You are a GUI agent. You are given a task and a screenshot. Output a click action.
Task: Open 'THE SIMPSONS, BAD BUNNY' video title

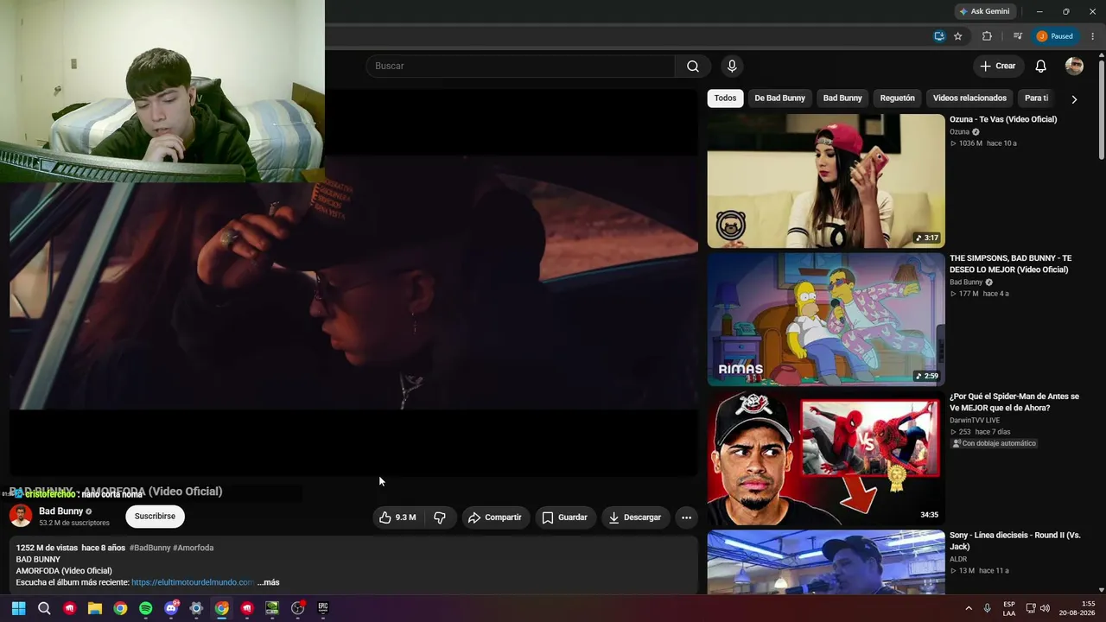[x=1010, y=263]
